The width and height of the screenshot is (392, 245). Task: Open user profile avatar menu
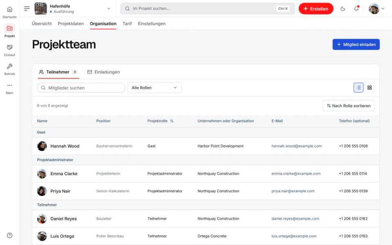click(376, 9)
